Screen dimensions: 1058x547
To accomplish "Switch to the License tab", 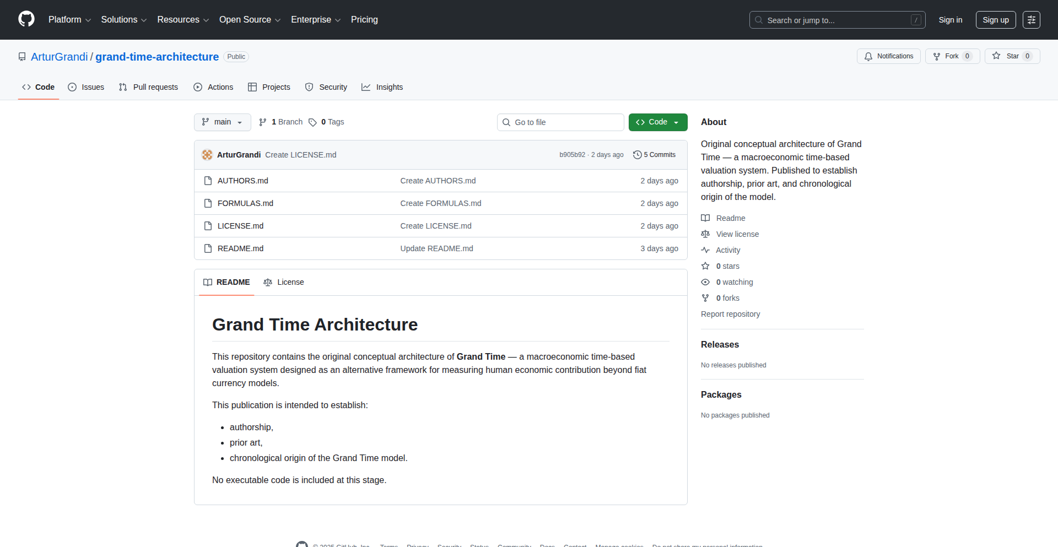I will point(284,282).
